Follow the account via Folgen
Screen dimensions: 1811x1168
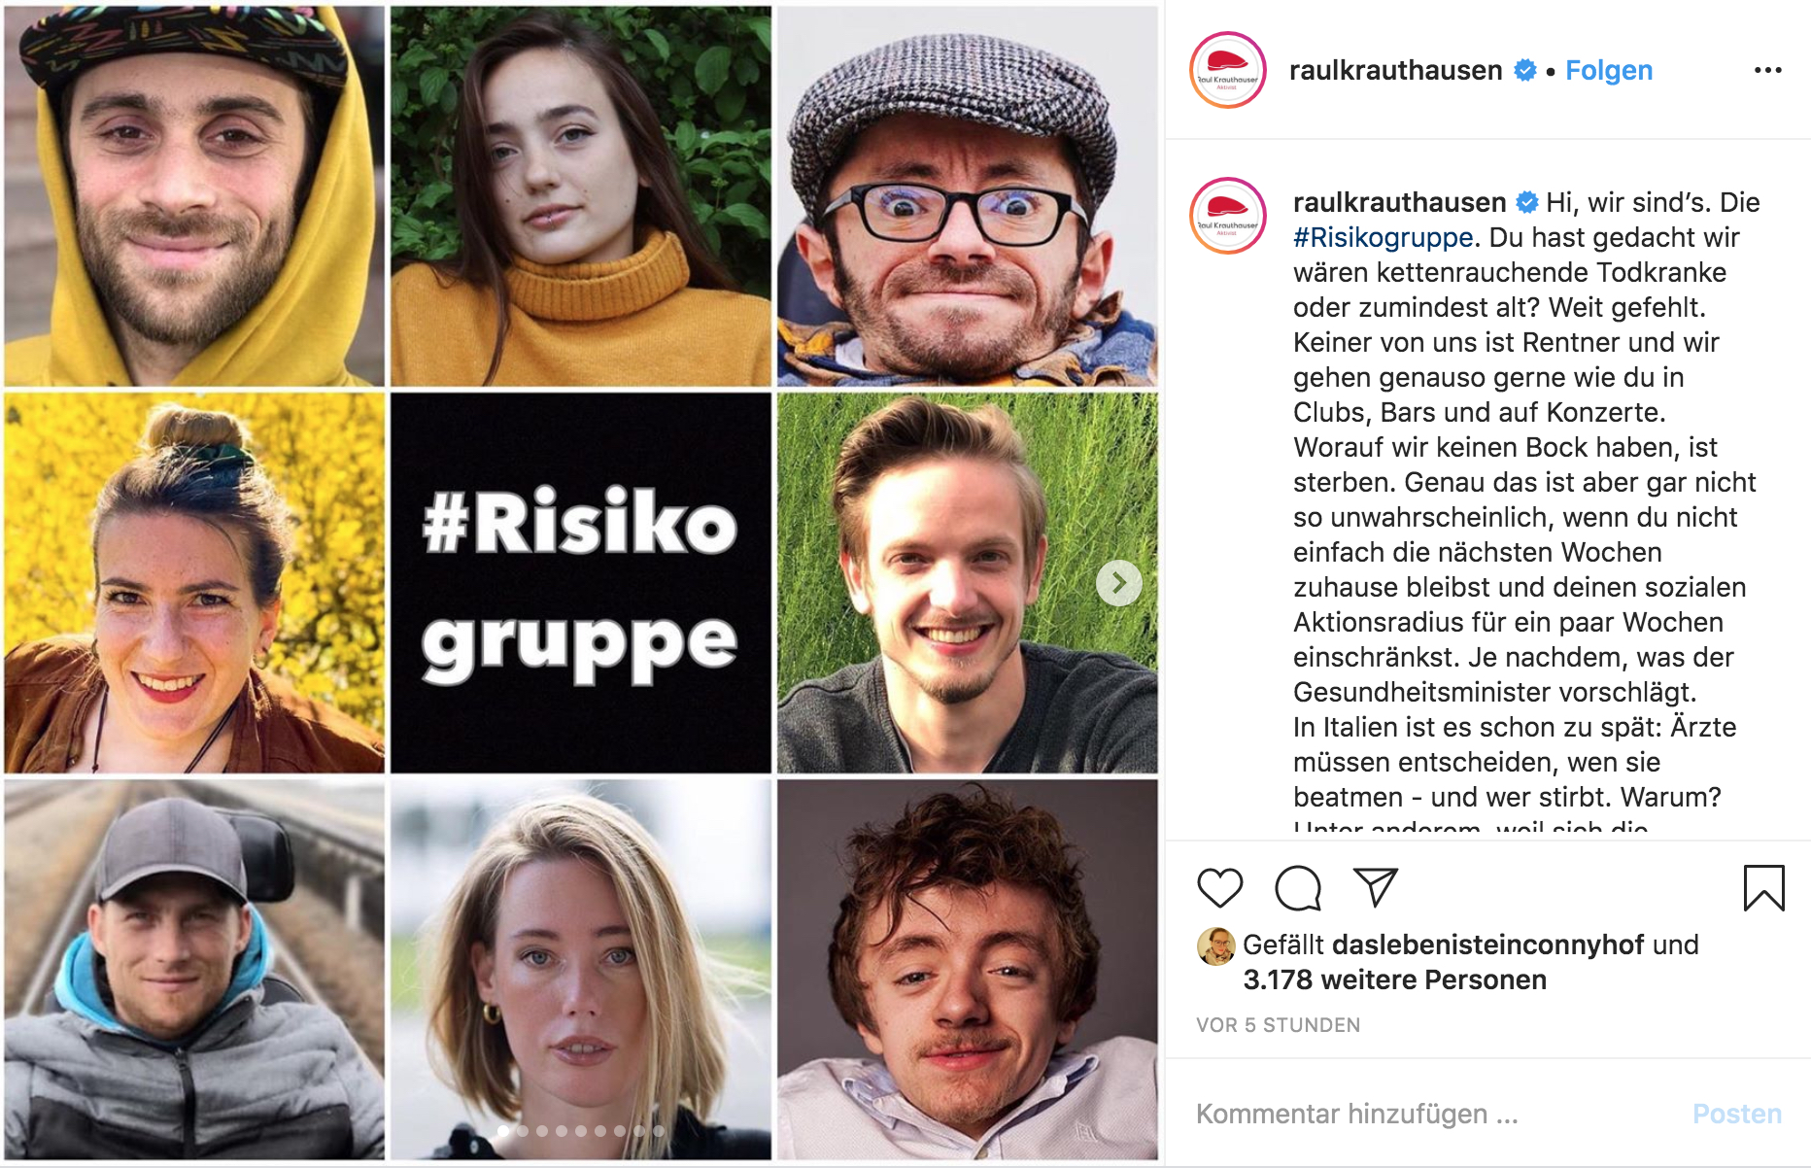[1609, 70]
